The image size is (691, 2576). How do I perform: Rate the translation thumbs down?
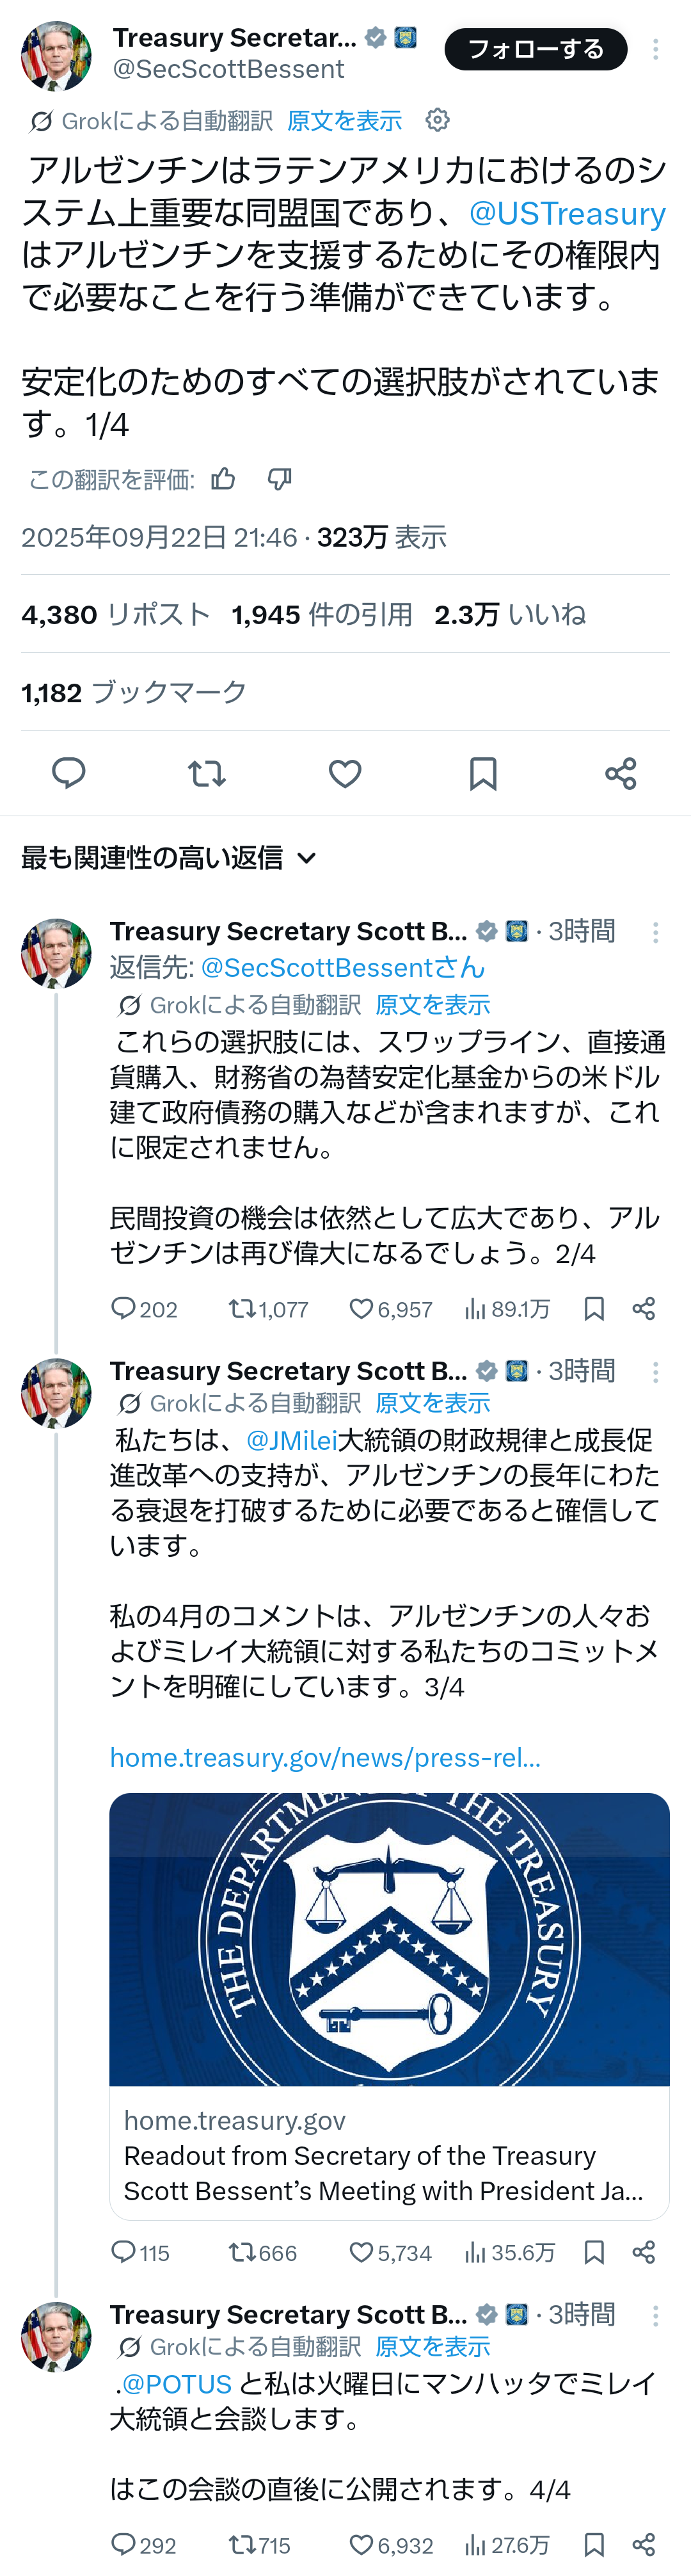[280, 479]
